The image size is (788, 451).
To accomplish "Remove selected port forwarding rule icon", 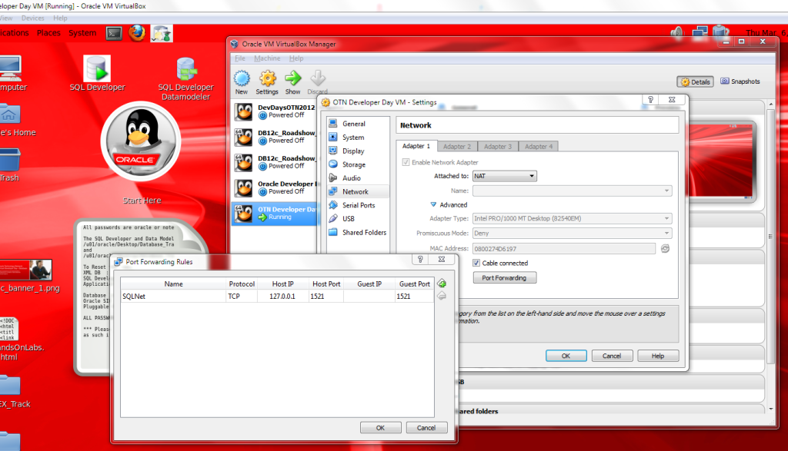I will pos(442,296).
